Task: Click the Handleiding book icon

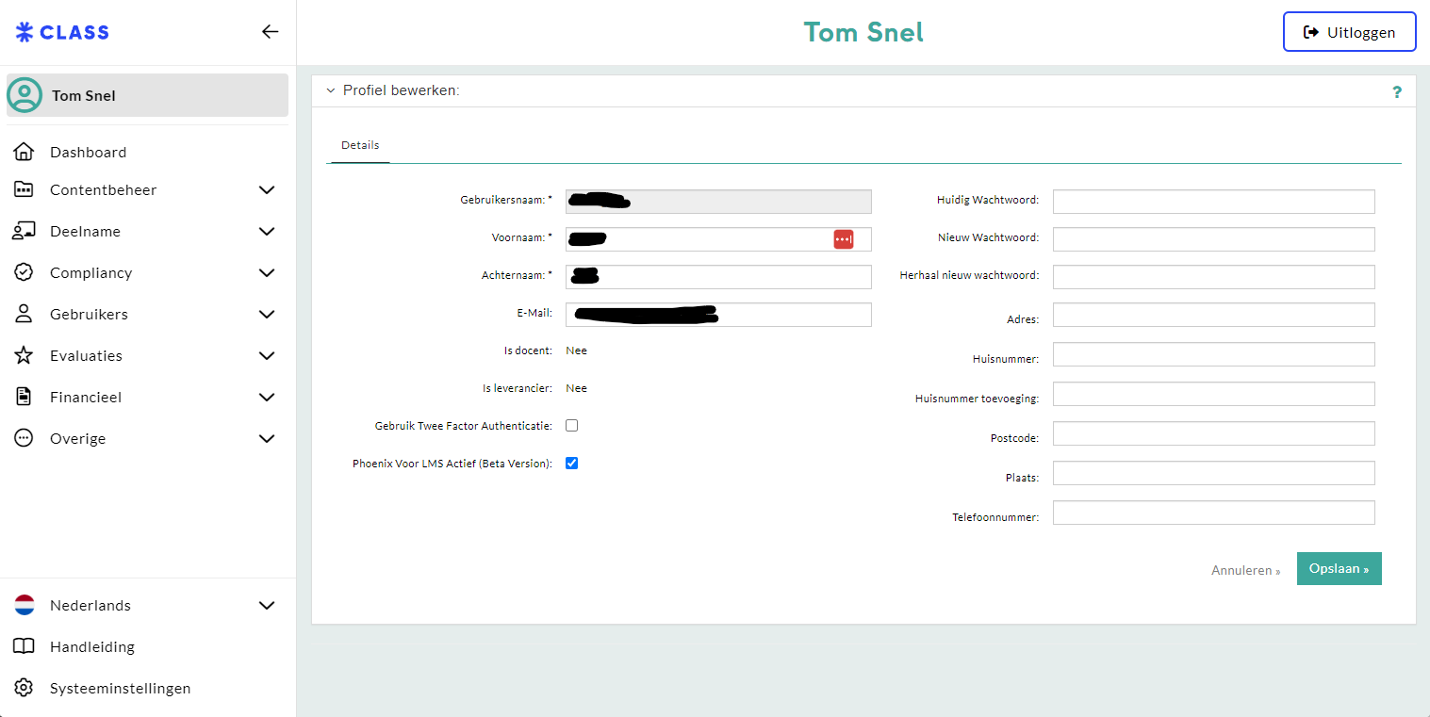Action: [24, 646]
